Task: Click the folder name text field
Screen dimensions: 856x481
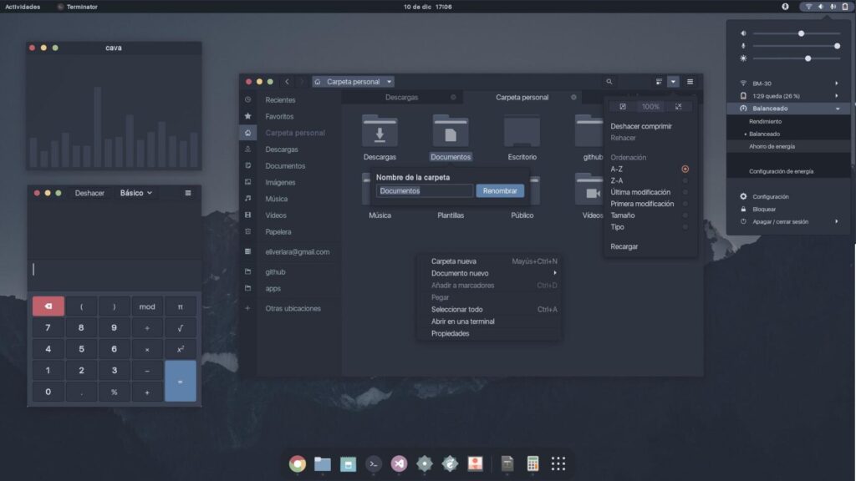Action: tap(425, 190)
